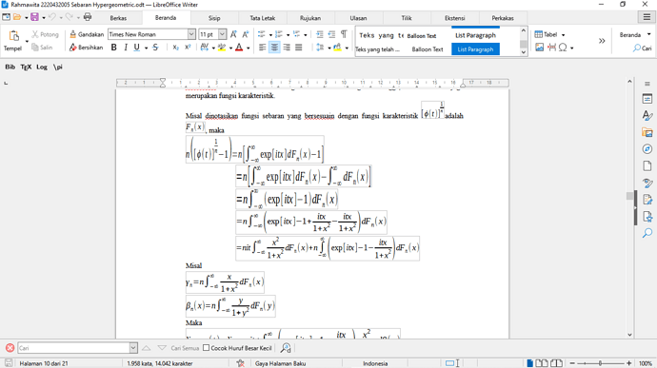Image resolution: width=657 pixels, height=368 pixels.
Task: Click the Insert Image icon
Action: click(x=539, y=48)
